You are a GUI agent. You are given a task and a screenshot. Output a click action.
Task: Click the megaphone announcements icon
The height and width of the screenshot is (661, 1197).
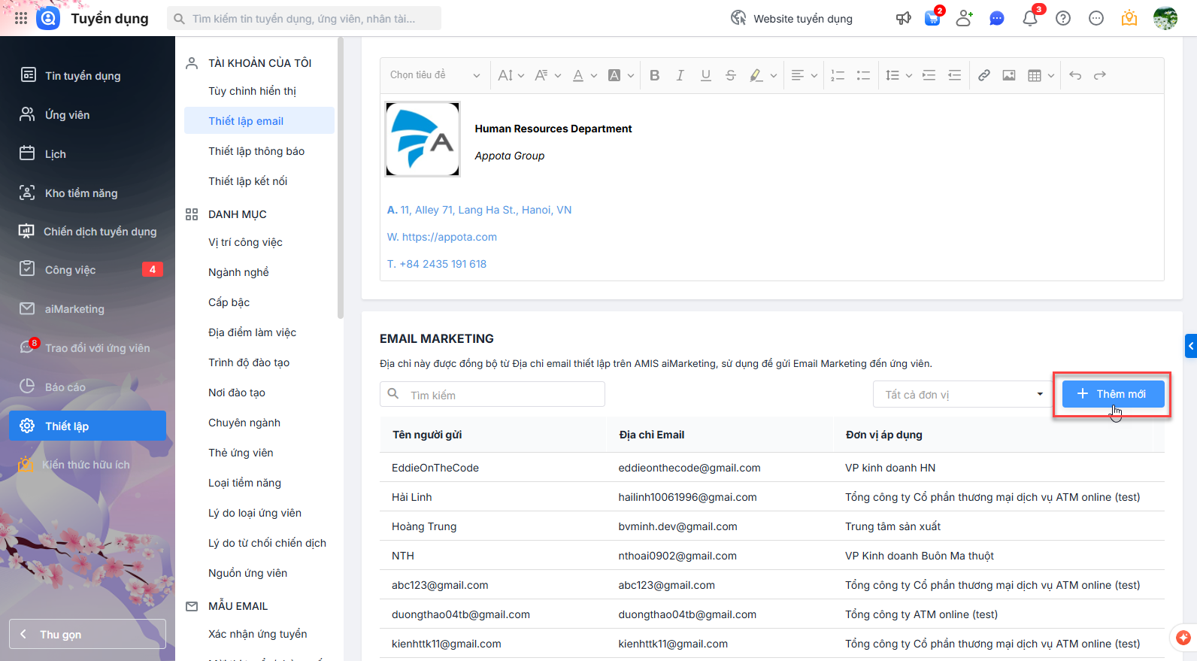click(904, 19)
